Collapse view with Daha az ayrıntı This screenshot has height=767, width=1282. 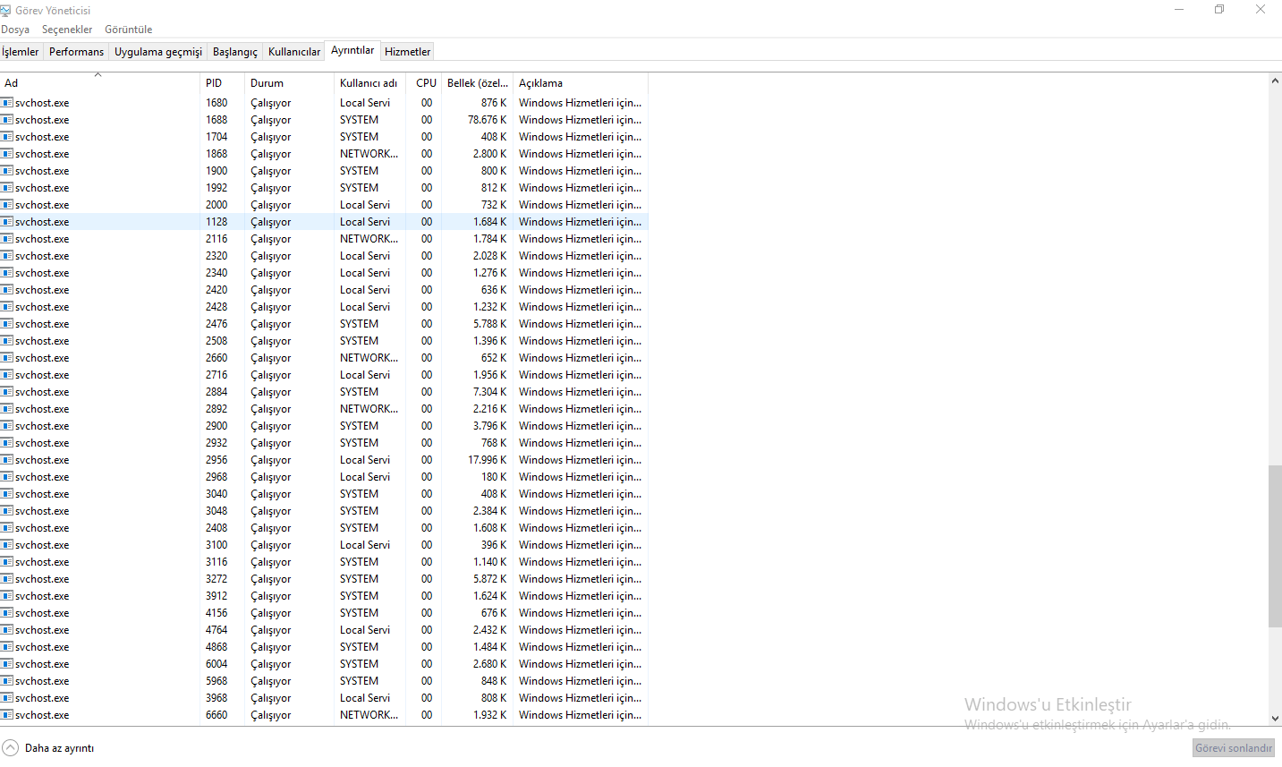point(48,748)
